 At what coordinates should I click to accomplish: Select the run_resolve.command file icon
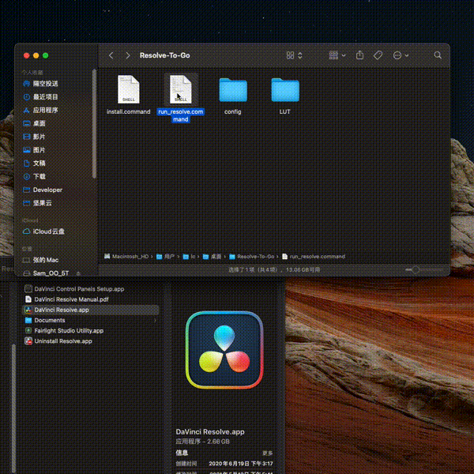180,89
